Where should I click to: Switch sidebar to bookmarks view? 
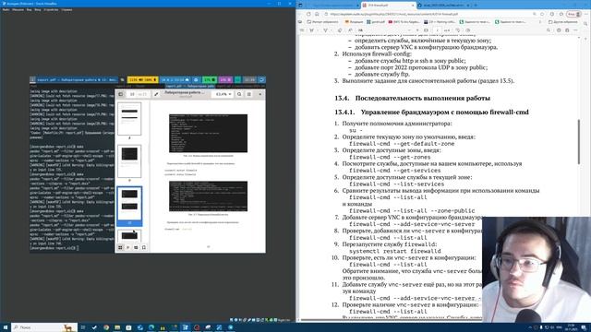144,247
